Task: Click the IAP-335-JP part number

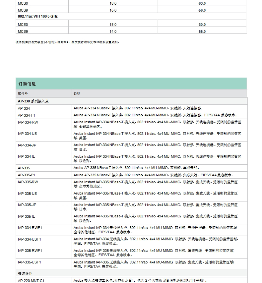Action: (x=27, y=205)
